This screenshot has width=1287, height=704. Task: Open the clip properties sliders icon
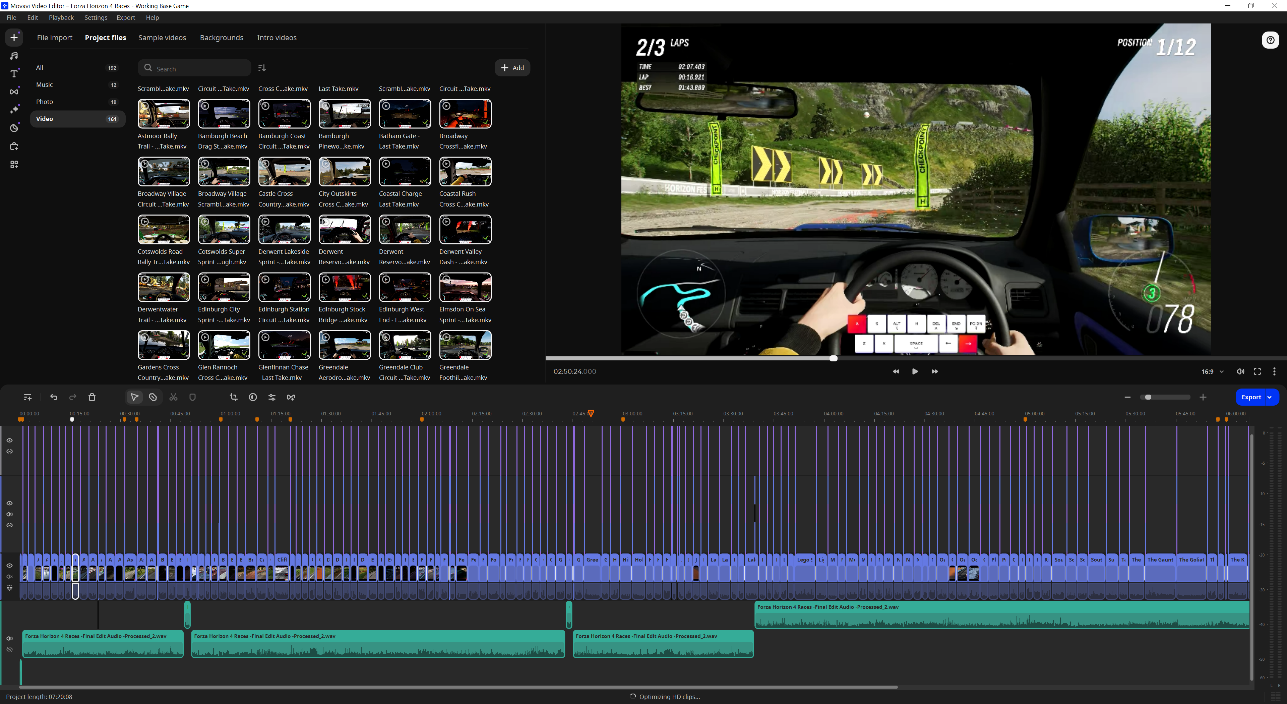pyautogui.click(x=272, y=397)
